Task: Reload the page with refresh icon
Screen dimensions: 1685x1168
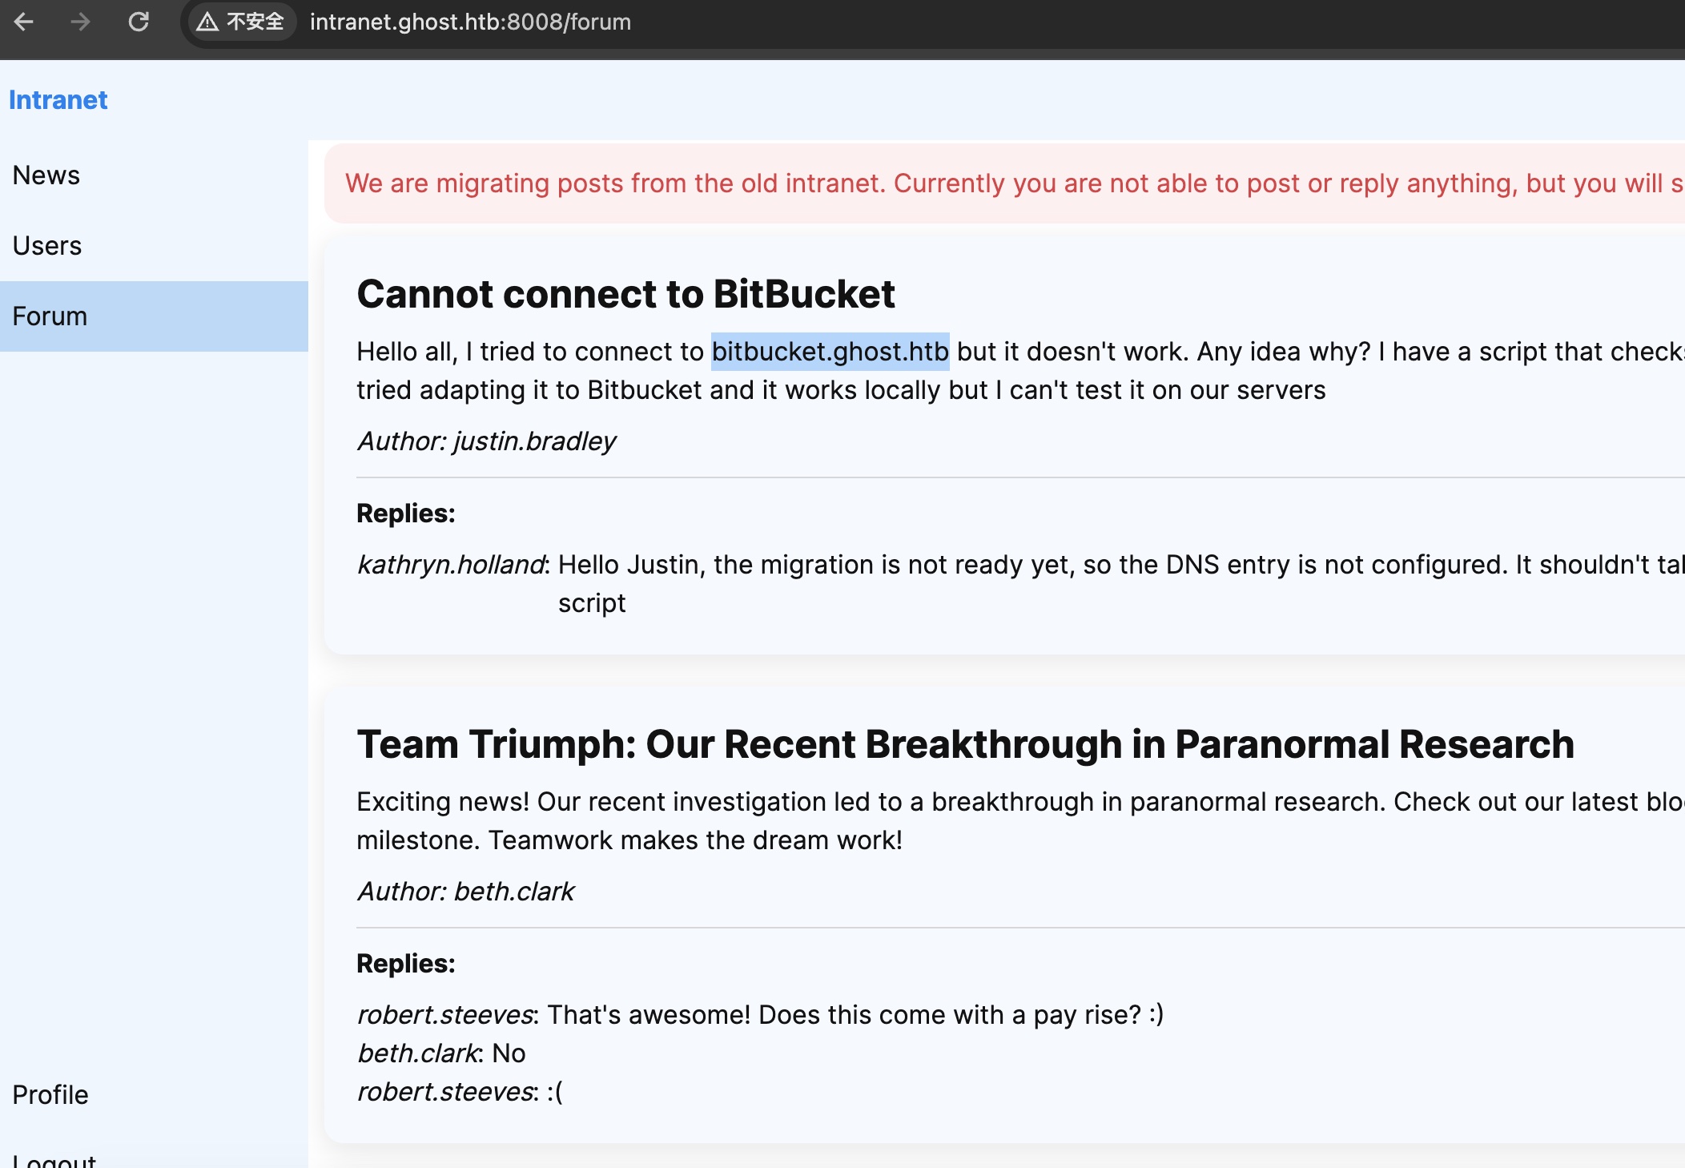Action: click(139, 22)
